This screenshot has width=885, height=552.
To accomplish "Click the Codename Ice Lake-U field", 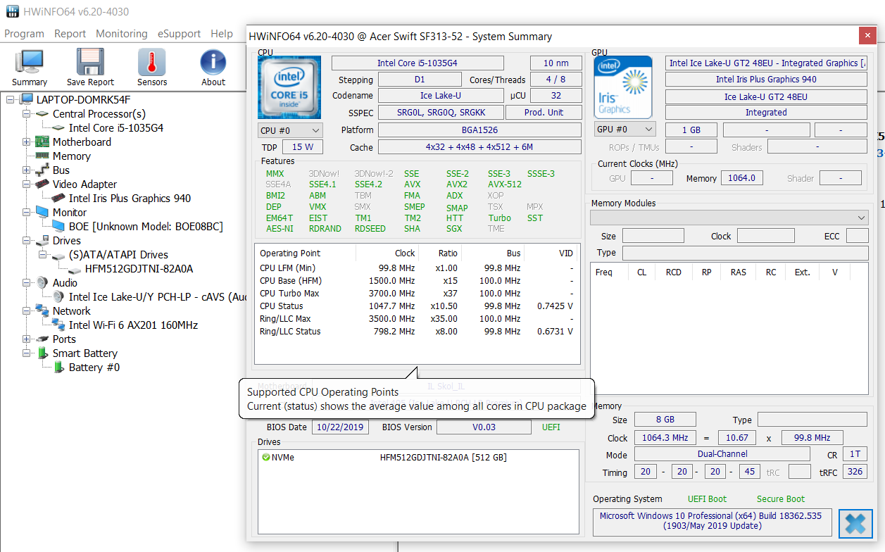I will [441, 96].
